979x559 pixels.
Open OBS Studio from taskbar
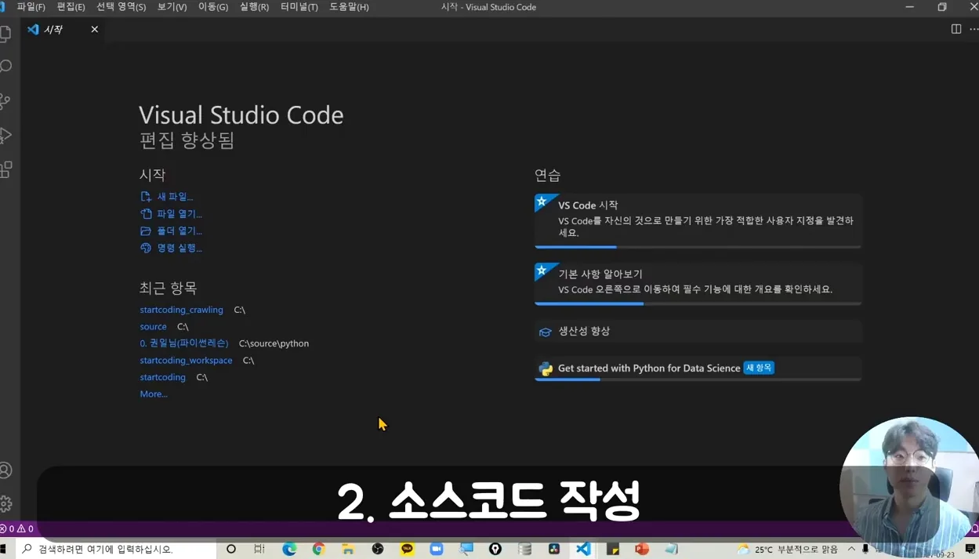pyautogui.click(x=378, y=549)
